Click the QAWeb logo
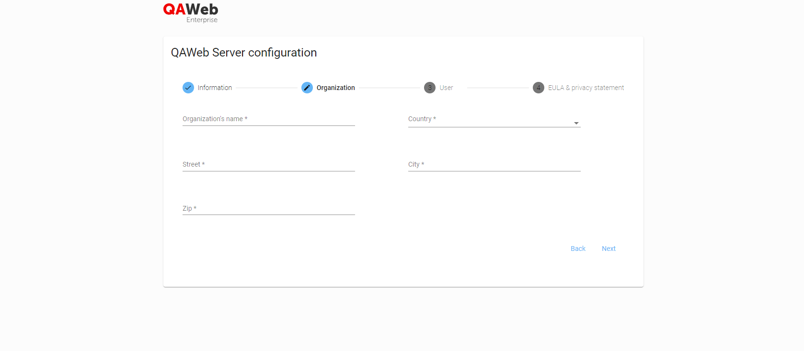This screenshot has width=804, height=351. pyautogui.click(x=190, y=10)
